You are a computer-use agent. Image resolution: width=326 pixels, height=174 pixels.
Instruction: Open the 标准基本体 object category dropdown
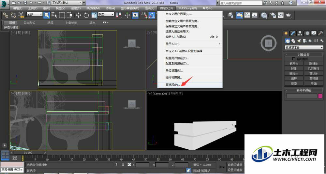click(x=304, y=47)
